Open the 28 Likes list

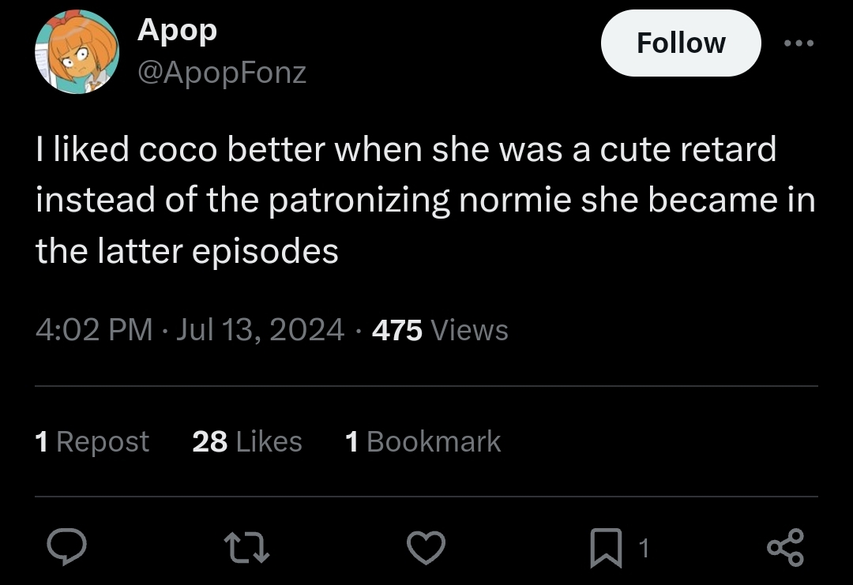click(247, 441)
